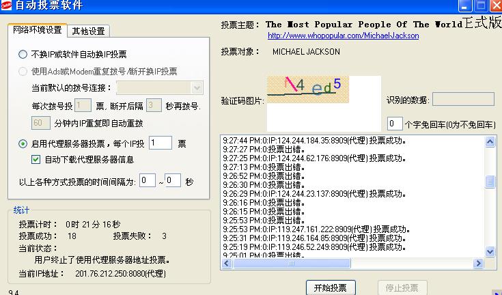Click the log's vertical scrollbar thumb
Image resolution: width=502 pixels, height=295 pixels.
490,182
